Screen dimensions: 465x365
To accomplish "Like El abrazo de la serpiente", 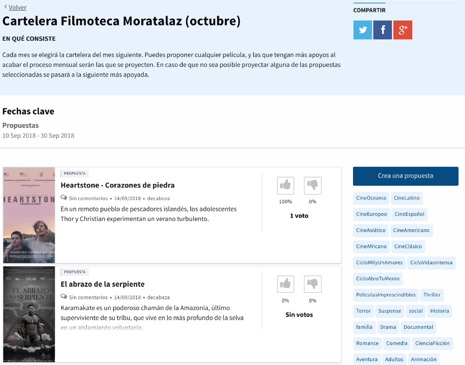I will [285, 284].
